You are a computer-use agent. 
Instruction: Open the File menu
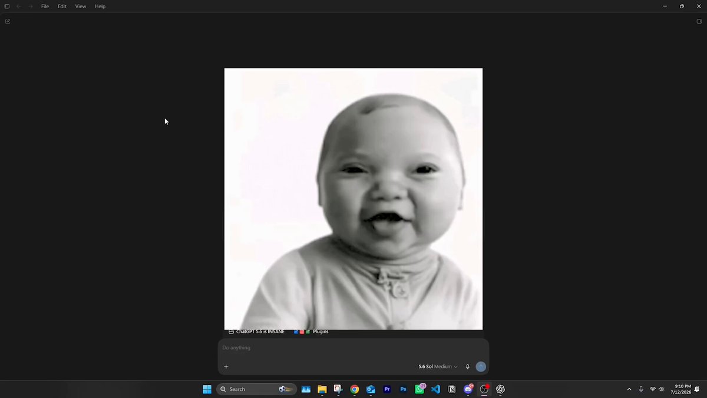pyautogui.click(x=45, y=6)
